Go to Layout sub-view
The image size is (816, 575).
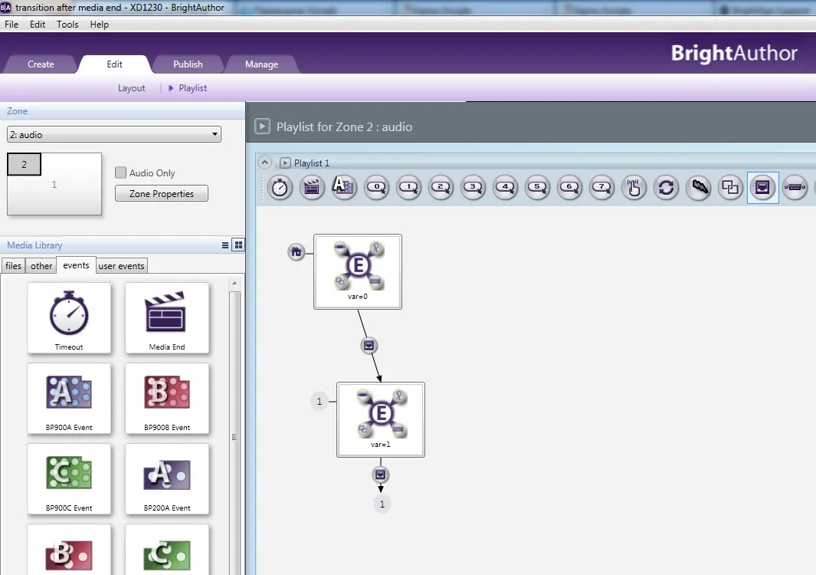(131, 88)
